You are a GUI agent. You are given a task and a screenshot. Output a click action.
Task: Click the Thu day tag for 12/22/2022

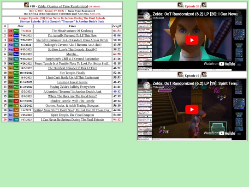tap(16, 106)
